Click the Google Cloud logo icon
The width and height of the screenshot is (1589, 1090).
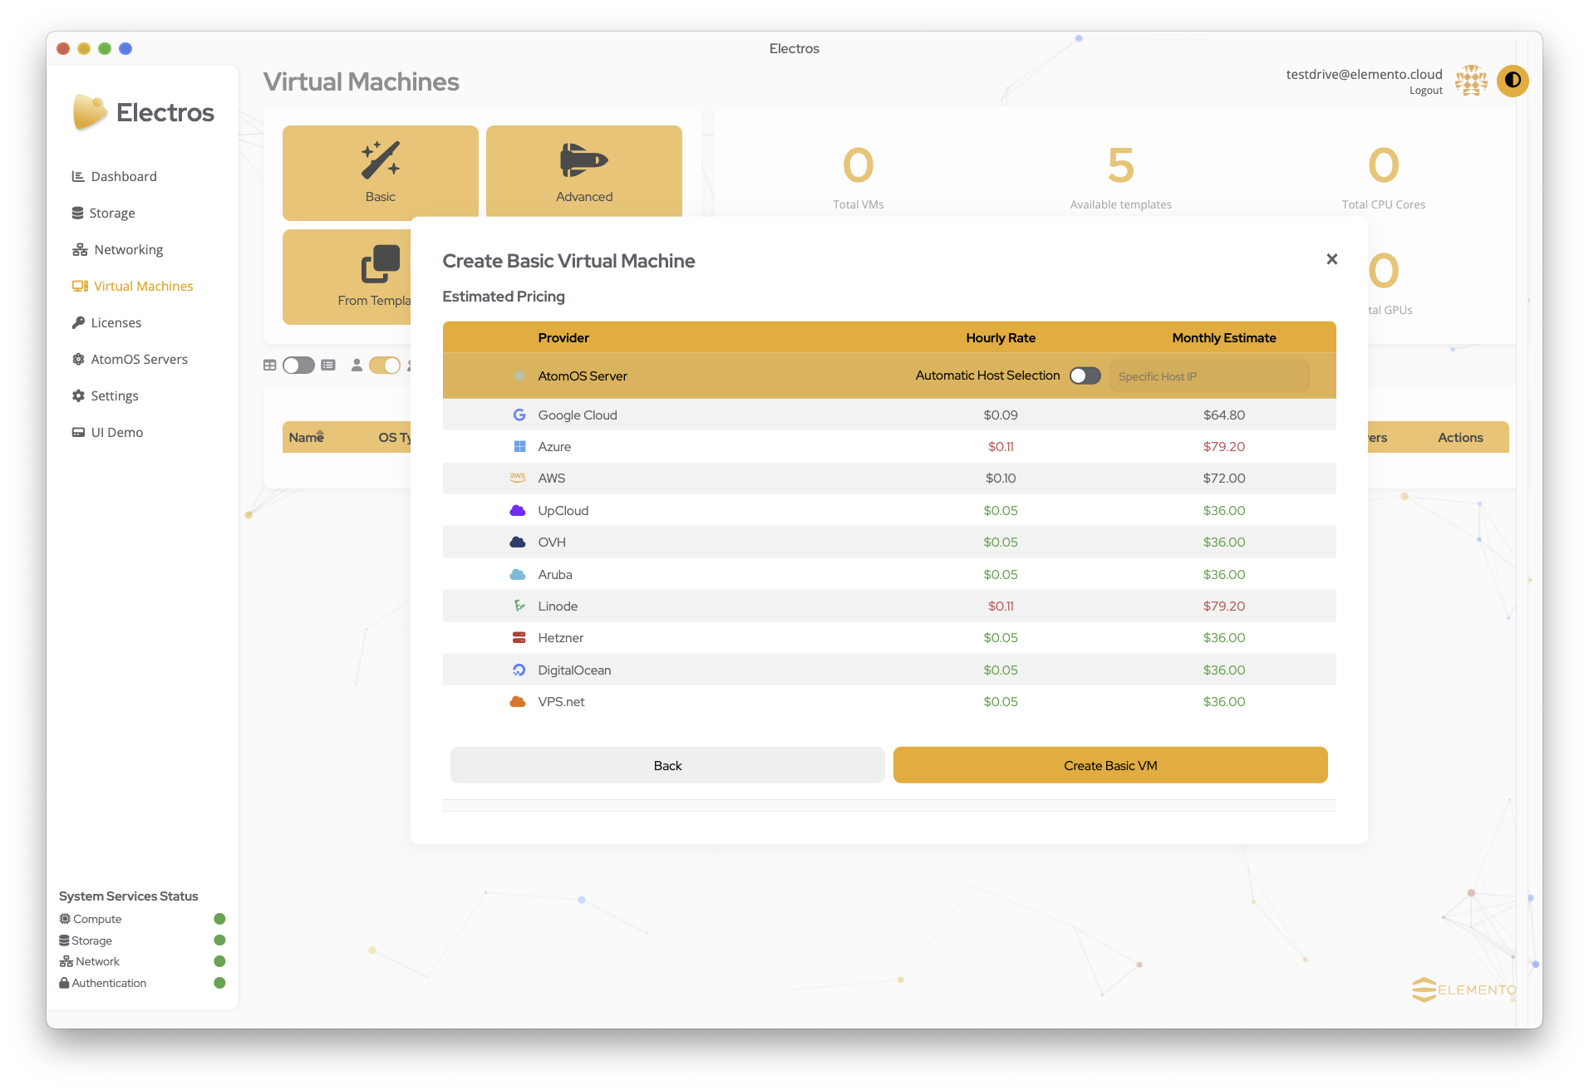pos(519,415)
